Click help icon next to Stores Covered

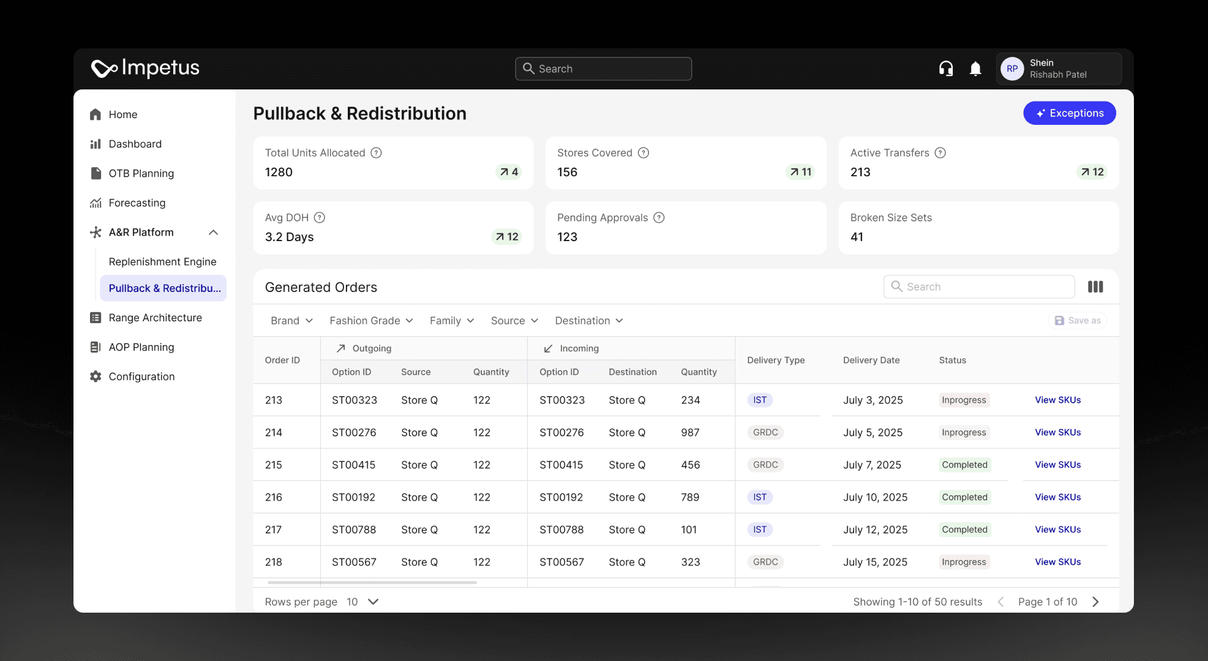tap(643, 153)
